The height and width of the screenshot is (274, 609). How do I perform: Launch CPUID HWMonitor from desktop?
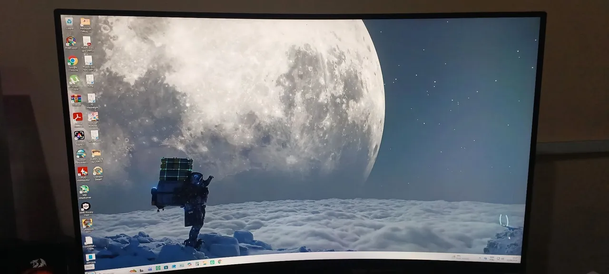[x=83, y=174]
